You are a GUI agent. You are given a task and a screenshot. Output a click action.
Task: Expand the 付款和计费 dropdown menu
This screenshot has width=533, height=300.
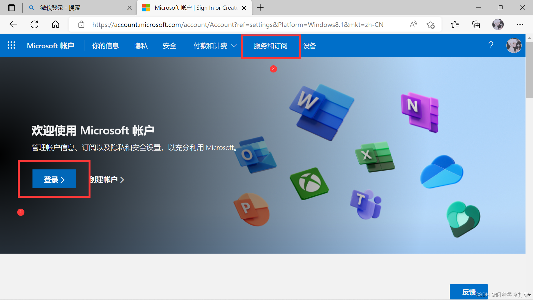[215, 46]
